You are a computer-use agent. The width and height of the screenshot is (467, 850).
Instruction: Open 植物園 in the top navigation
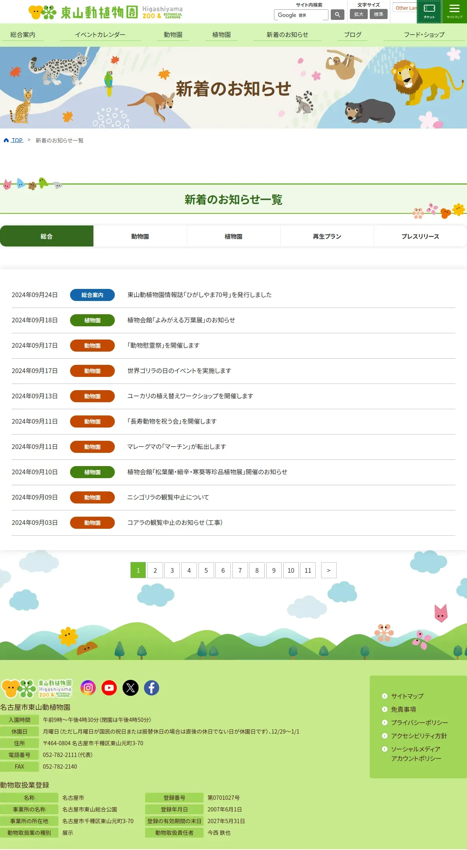click(x=221, y=35)
